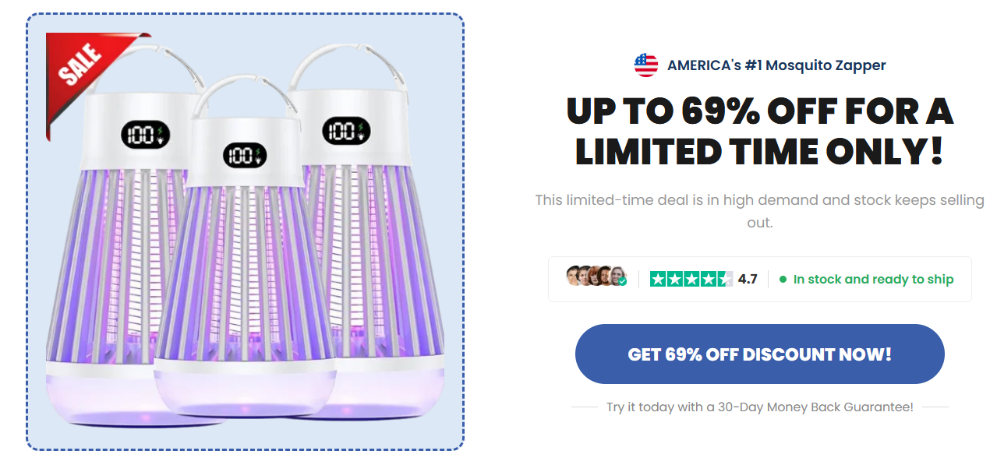
Task: Click the AMERICA's #1 Mosquito Zapper tagline
Action: 776,65
